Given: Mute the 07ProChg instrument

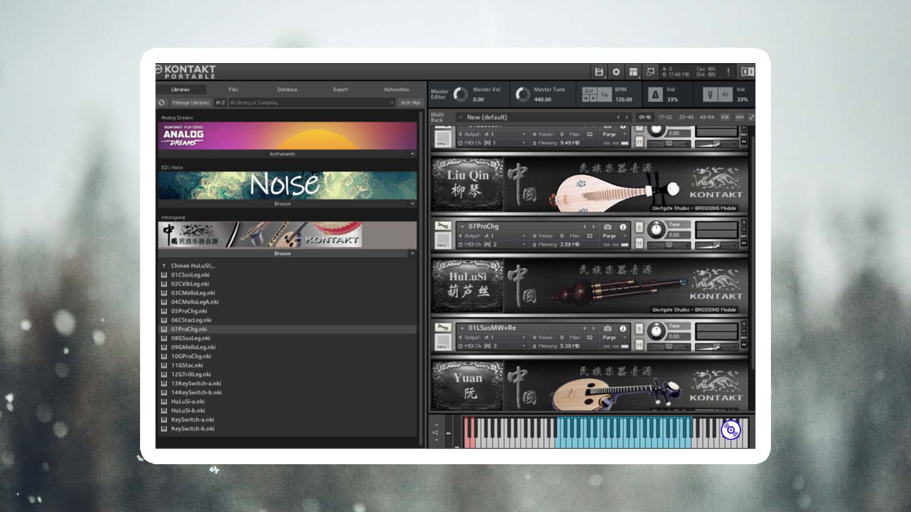Looking at the screenshot, I should 639,243.
